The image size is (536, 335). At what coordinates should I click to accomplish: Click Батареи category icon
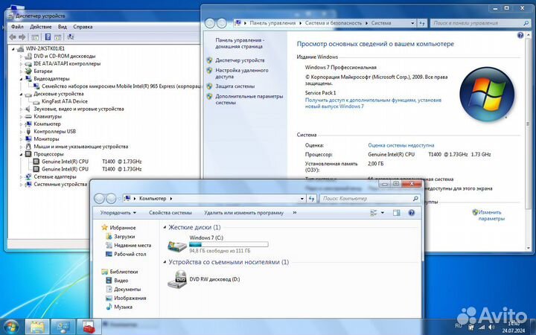coord(28,71)
